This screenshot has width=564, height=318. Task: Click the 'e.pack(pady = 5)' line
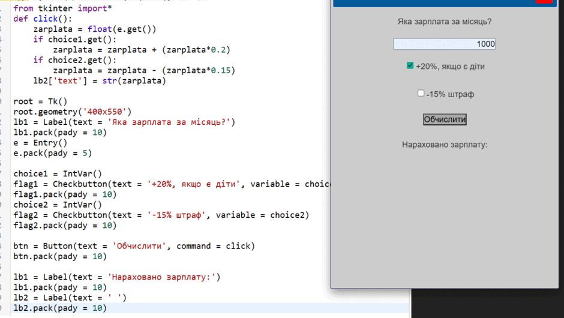point(53,153)
